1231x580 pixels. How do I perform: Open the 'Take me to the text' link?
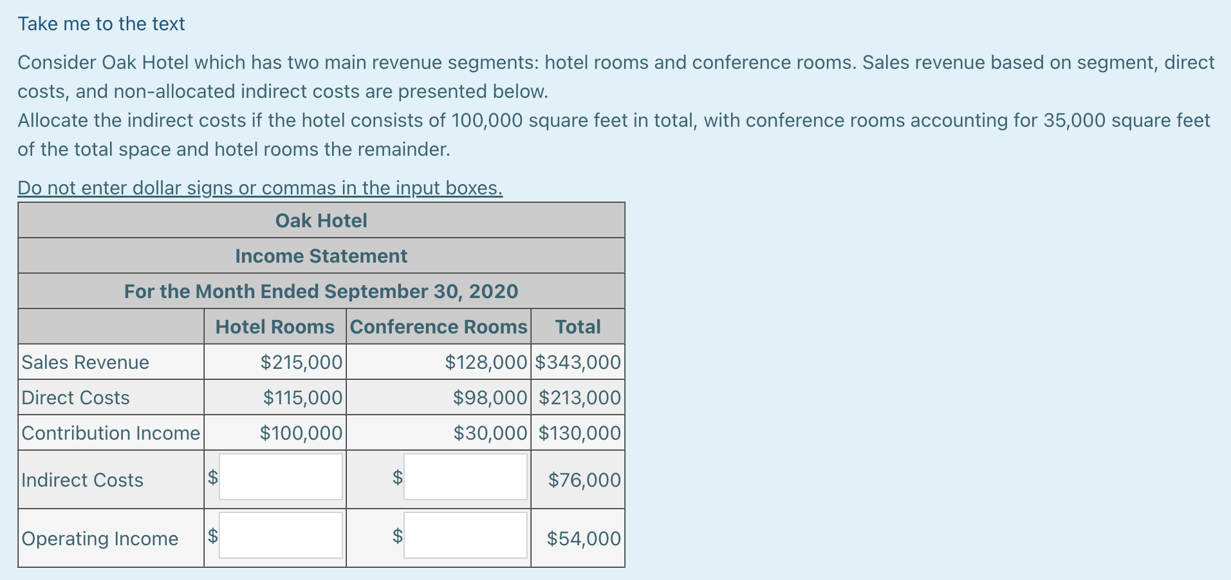pos(101,24)
